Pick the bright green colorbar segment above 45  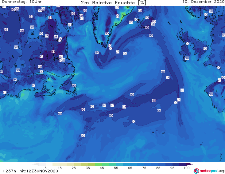[98, 164]
